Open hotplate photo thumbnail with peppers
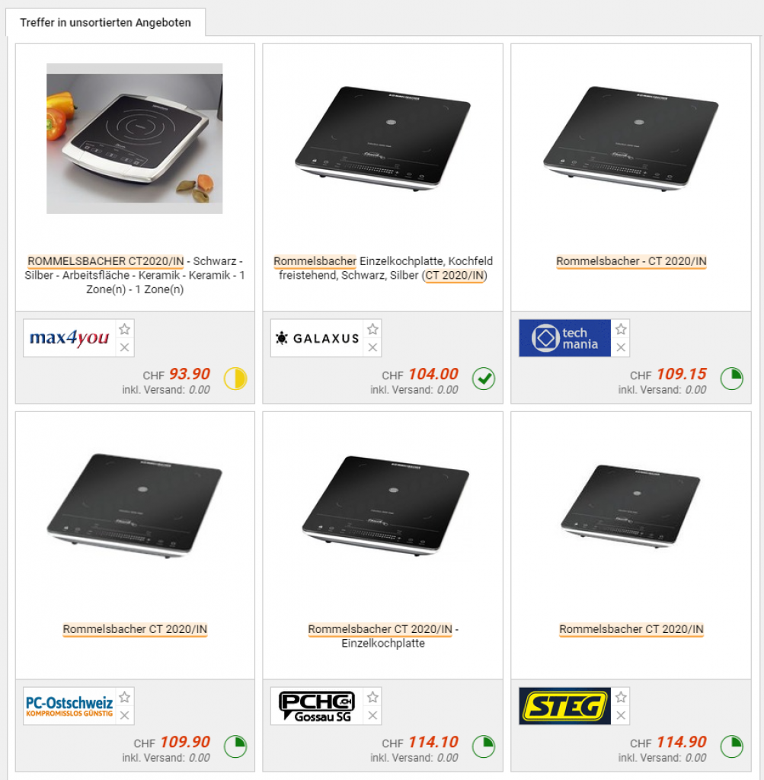This screenshot has width=764, height=780. [x=135, y=139]
